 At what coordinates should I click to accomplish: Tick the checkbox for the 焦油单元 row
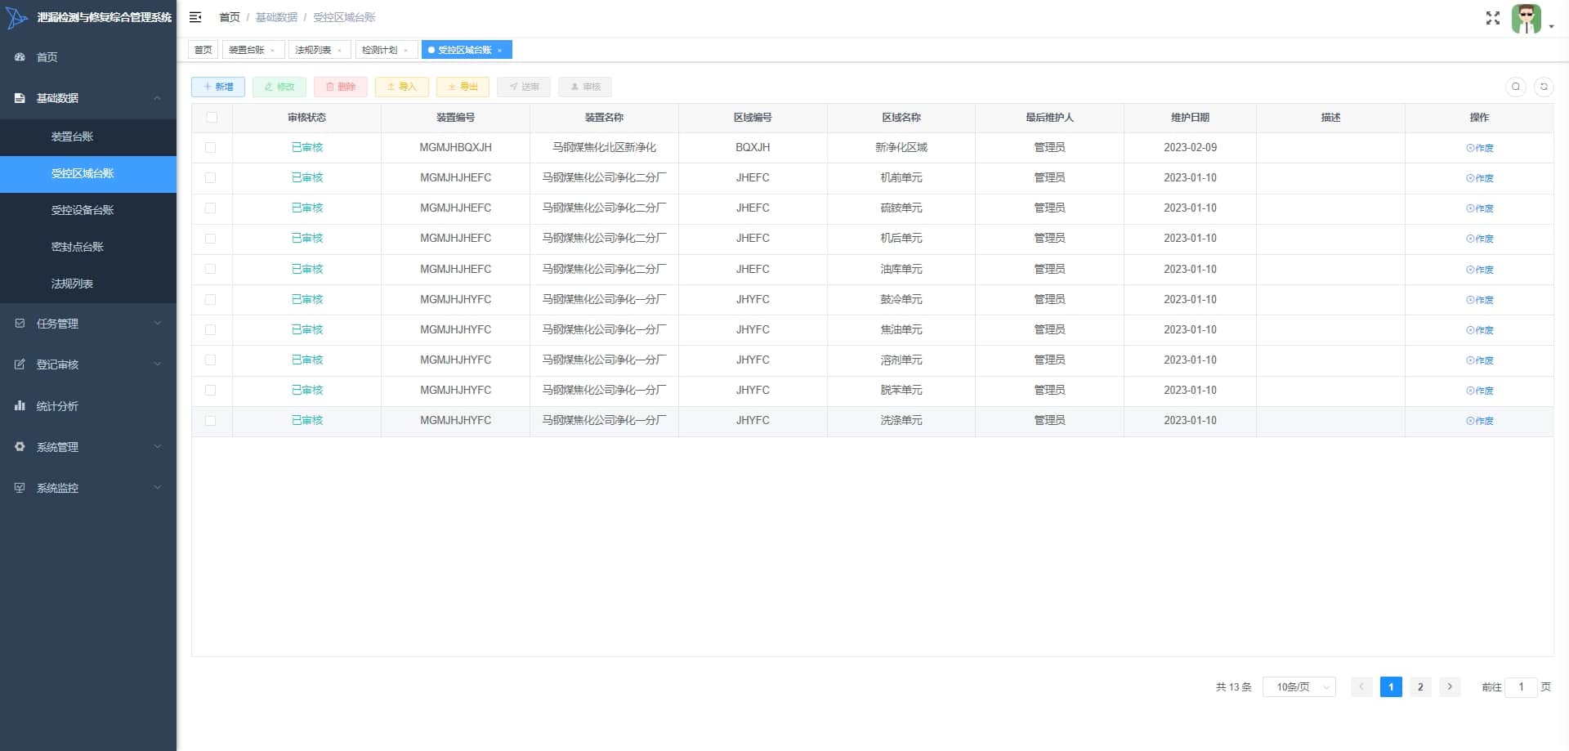(x=211, y=330)
